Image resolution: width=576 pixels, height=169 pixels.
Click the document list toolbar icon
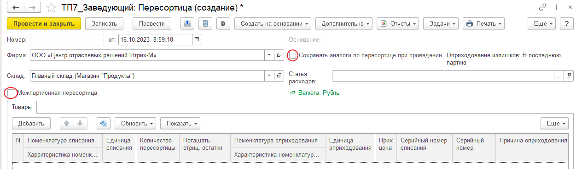[205, 23]
